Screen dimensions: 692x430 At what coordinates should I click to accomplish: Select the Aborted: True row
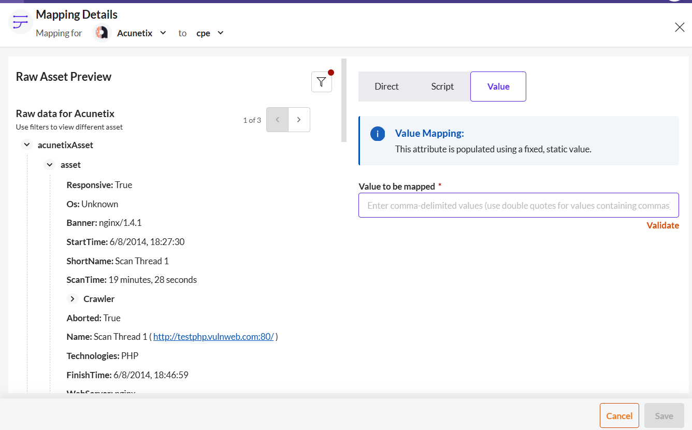[x=94, y=318]
